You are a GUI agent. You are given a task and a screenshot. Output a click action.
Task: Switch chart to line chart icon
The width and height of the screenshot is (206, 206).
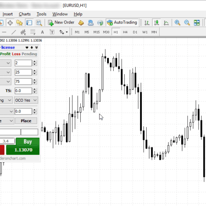(166, 23)
